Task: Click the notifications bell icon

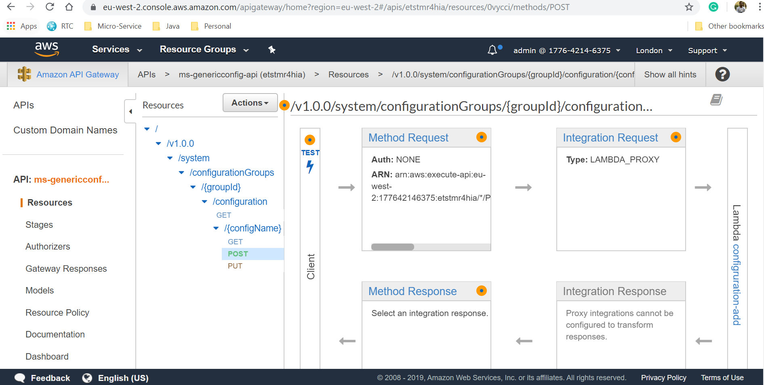Action: 492,50
